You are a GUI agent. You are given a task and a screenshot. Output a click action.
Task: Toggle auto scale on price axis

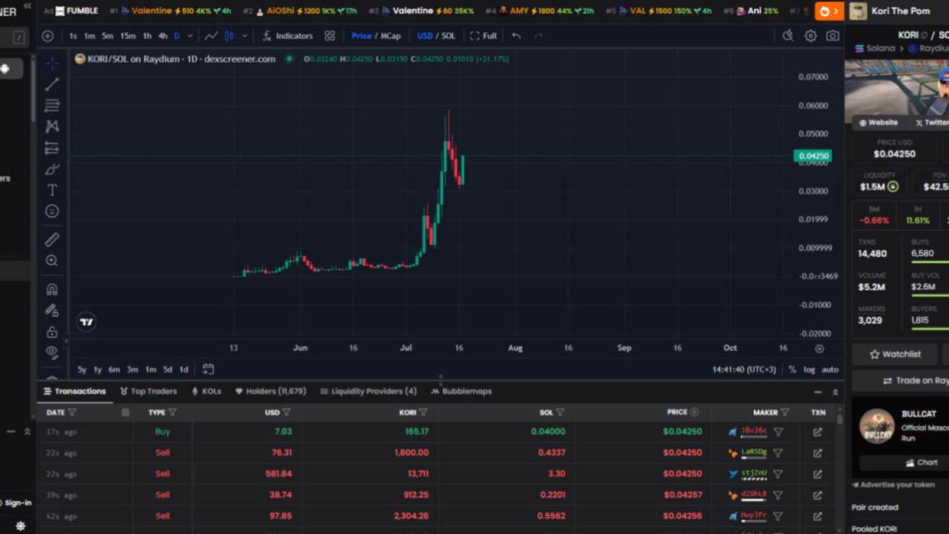pos(830,370)
